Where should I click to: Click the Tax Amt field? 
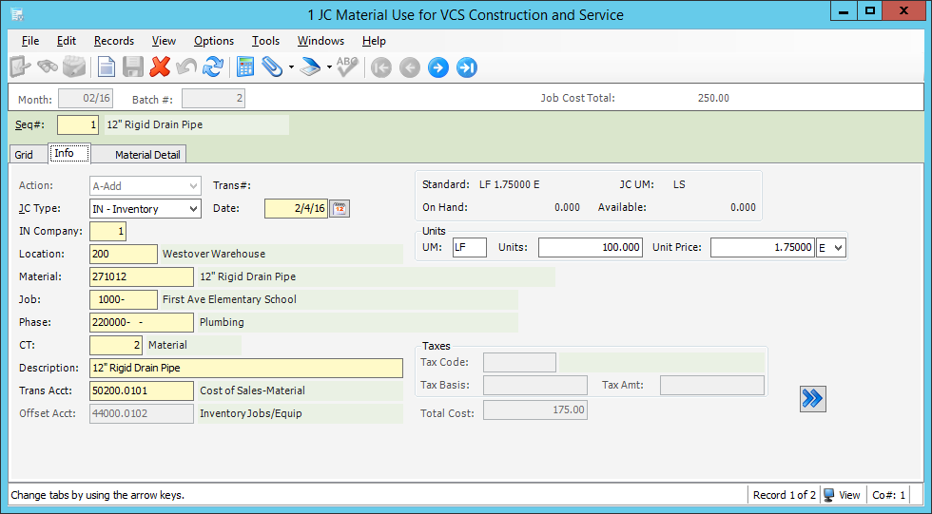click(x=712, y=385)
